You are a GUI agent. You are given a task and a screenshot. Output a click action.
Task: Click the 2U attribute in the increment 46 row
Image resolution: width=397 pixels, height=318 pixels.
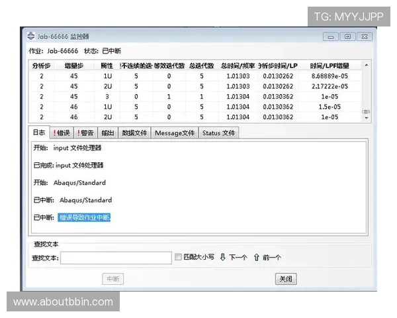click(108, 117)
